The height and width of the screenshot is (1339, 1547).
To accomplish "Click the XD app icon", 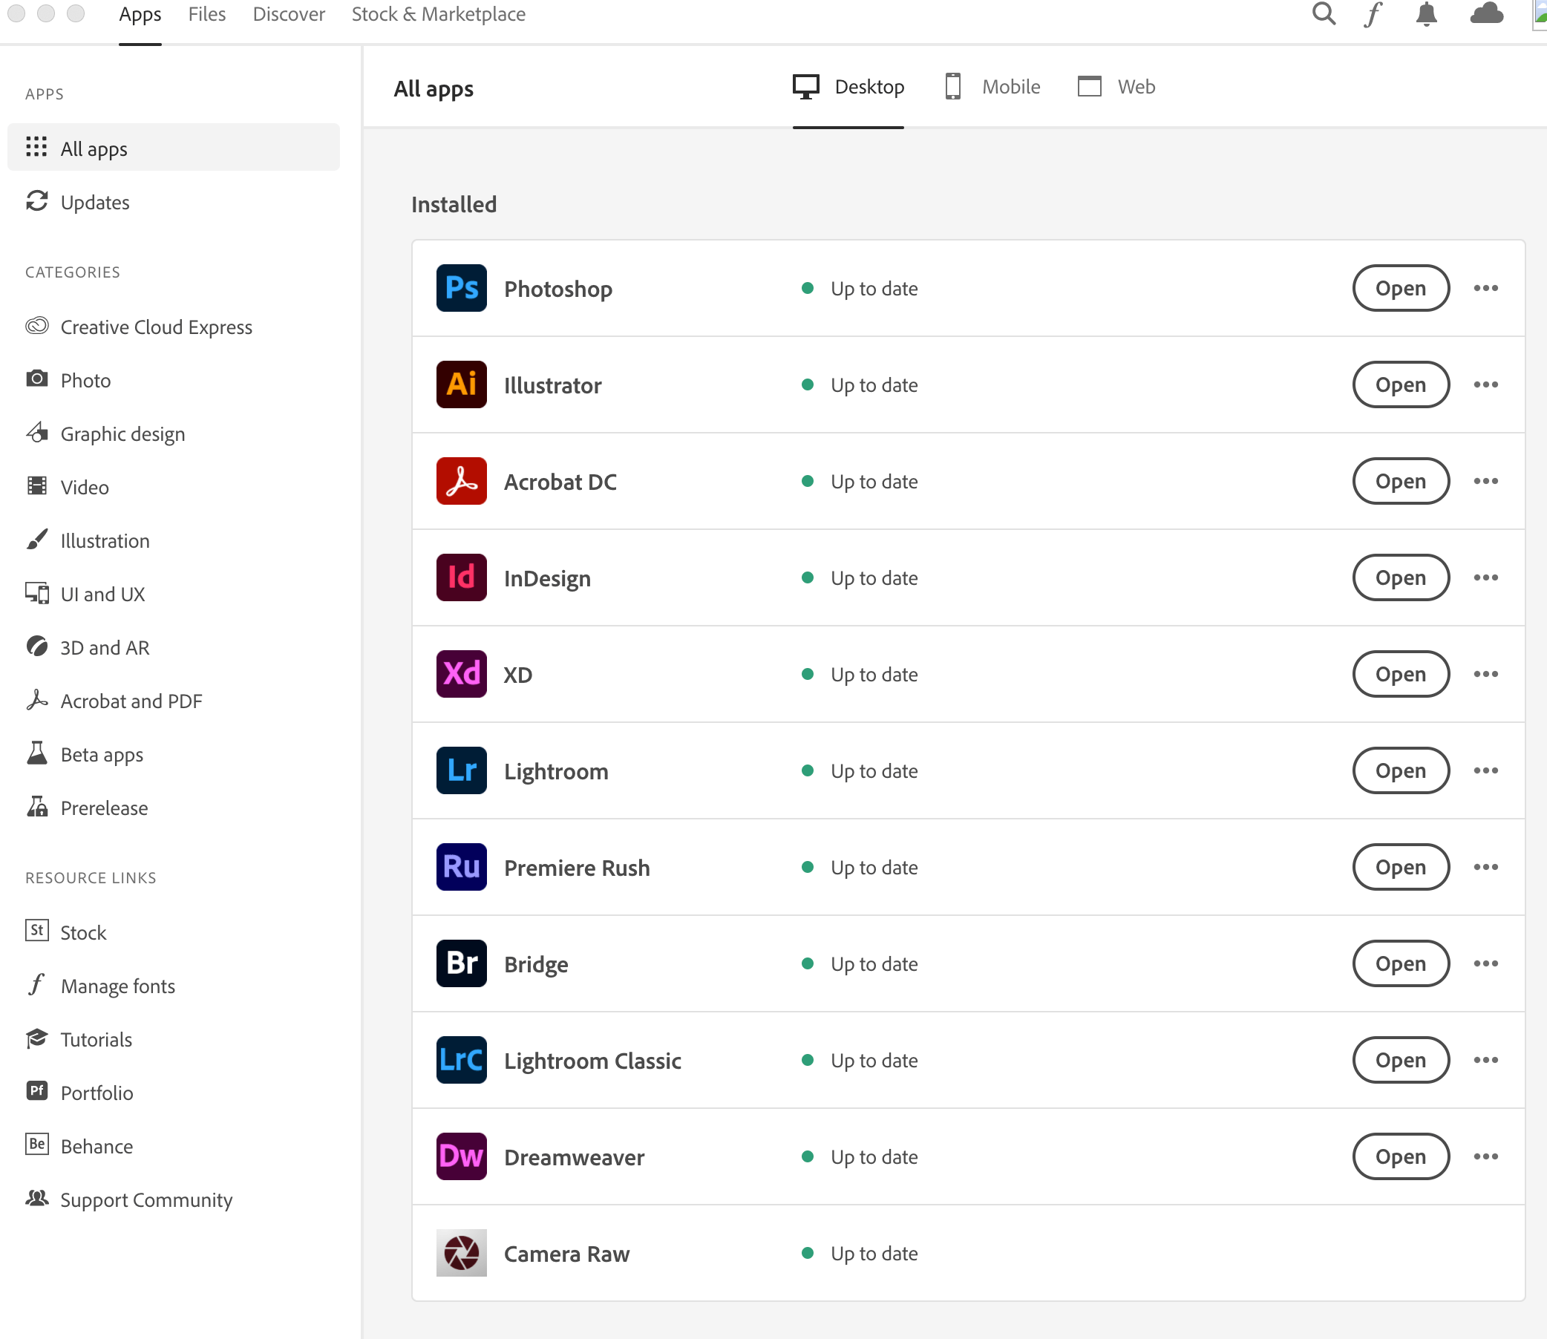I will pyautogui.click(x=461, y=674).
